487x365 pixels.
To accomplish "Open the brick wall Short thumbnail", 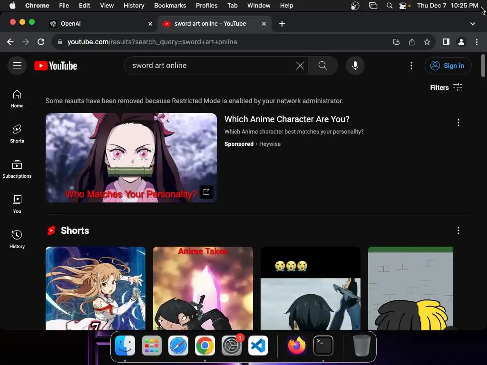I will pos(410,288).
